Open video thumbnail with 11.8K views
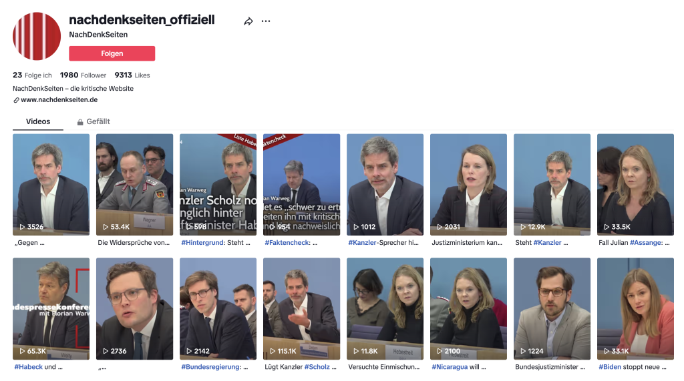Viewport: 684px width, 381px height. [x=385, y=309]
